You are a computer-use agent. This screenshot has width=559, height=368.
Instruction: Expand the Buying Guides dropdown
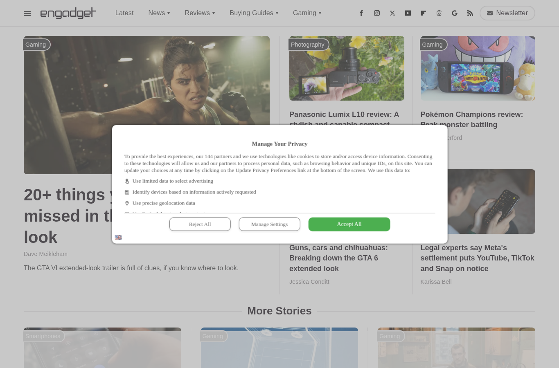[254, 13]
